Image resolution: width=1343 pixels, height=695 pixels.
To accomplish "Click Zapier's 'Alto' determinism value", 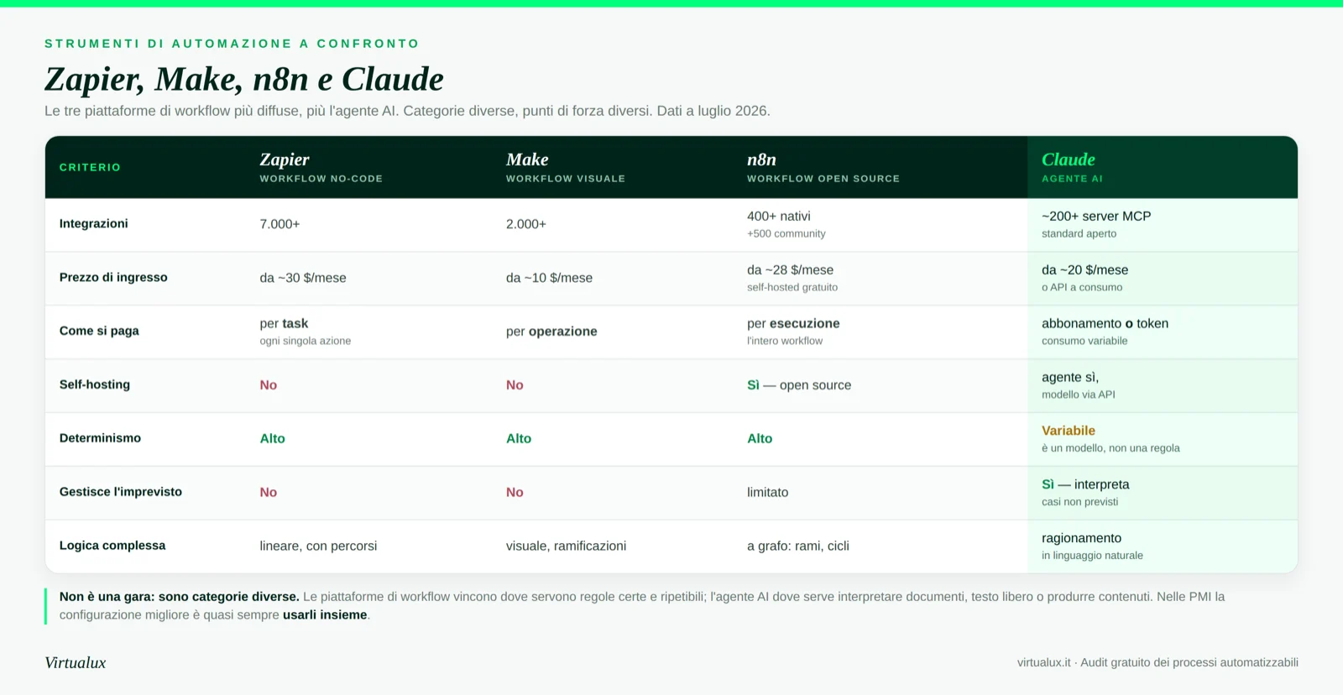I will point(272,439).
